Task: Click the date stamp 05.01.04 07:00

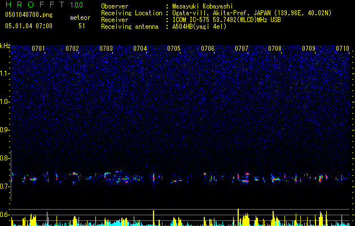Action: coord(29,26)
